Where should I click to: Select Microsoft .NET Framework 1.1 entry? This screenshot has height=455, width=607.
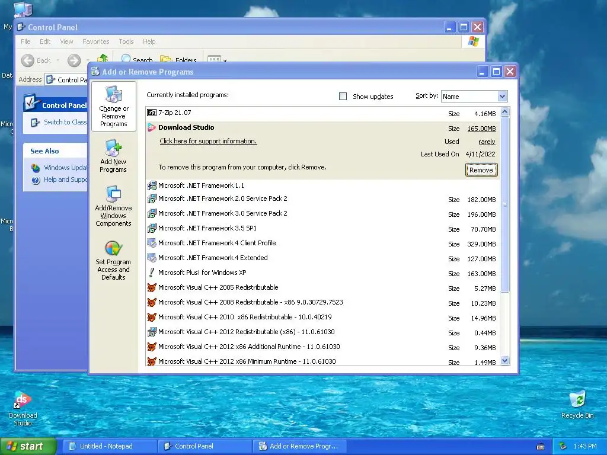click(x=323, y=185)
